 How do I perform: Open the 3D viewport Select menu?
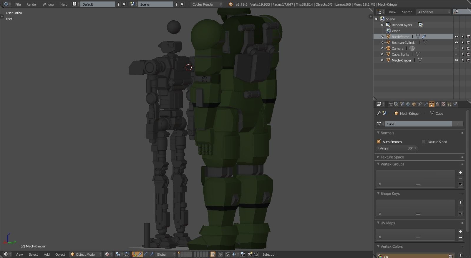coord(33,254)
